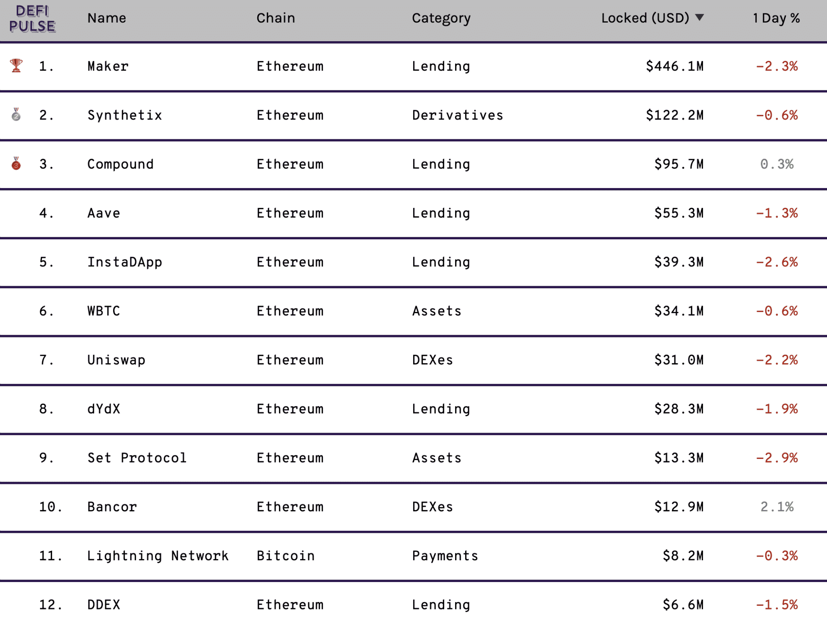The width and height of the screenshot is (827, 624).
Task: Click the gold trophy icon beside Maker
Action: point(16,65)
